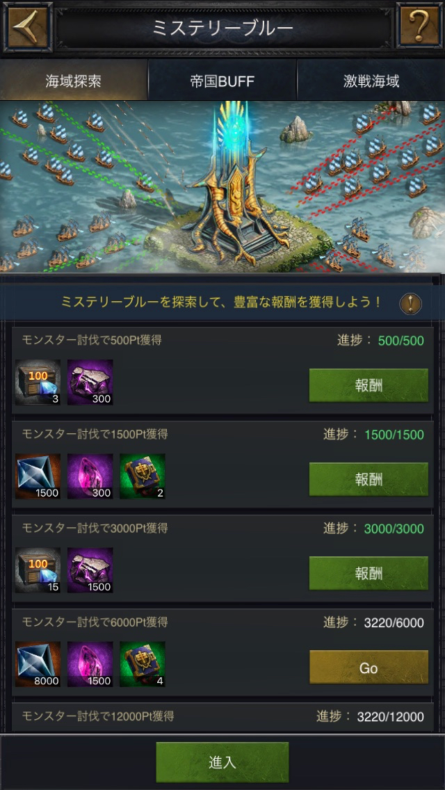Claim 報酬 for the 3000Pt quest
Viewport: 445px width, 790px height.
pyautogui.click(x=369, y=573)
